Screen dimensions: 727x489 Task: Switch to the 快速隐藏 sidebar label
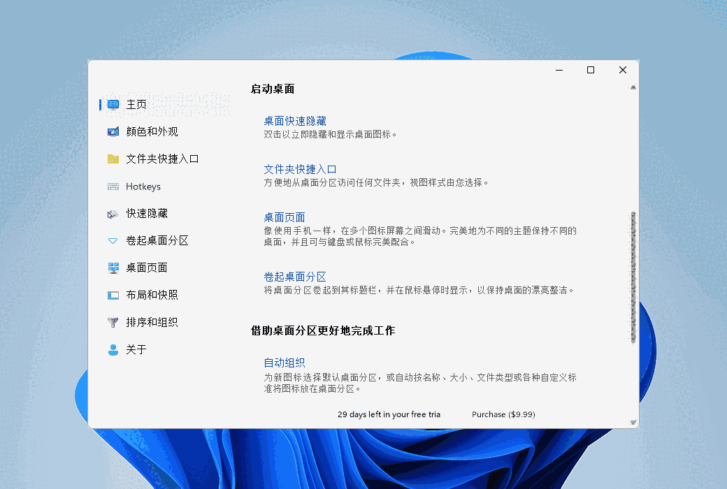click(x=147, y=214)
